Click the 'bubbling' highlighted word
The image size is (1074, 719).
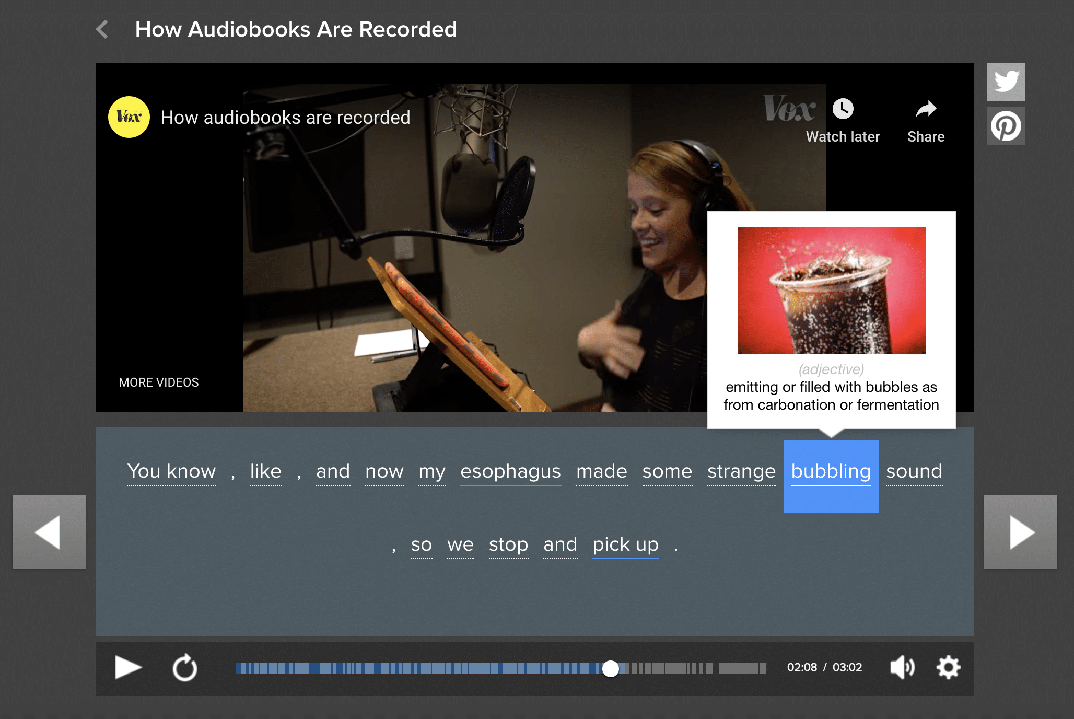(830, 471)
